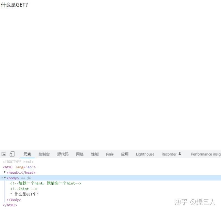The height and width of the screenshot is (211, 221).
Task: Open the 源代码 Sources panel
Action: tap(63, 154)
